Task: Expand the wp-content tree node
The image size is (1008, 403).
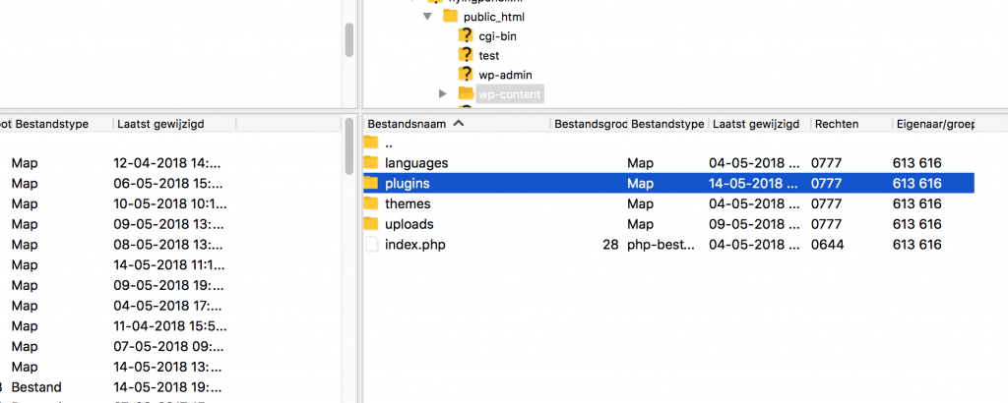Action: point(442,93)
